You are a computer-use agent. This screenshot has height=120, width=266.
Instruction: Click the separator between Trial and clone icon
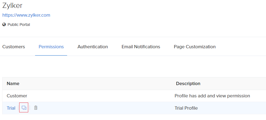coord(18,108)
